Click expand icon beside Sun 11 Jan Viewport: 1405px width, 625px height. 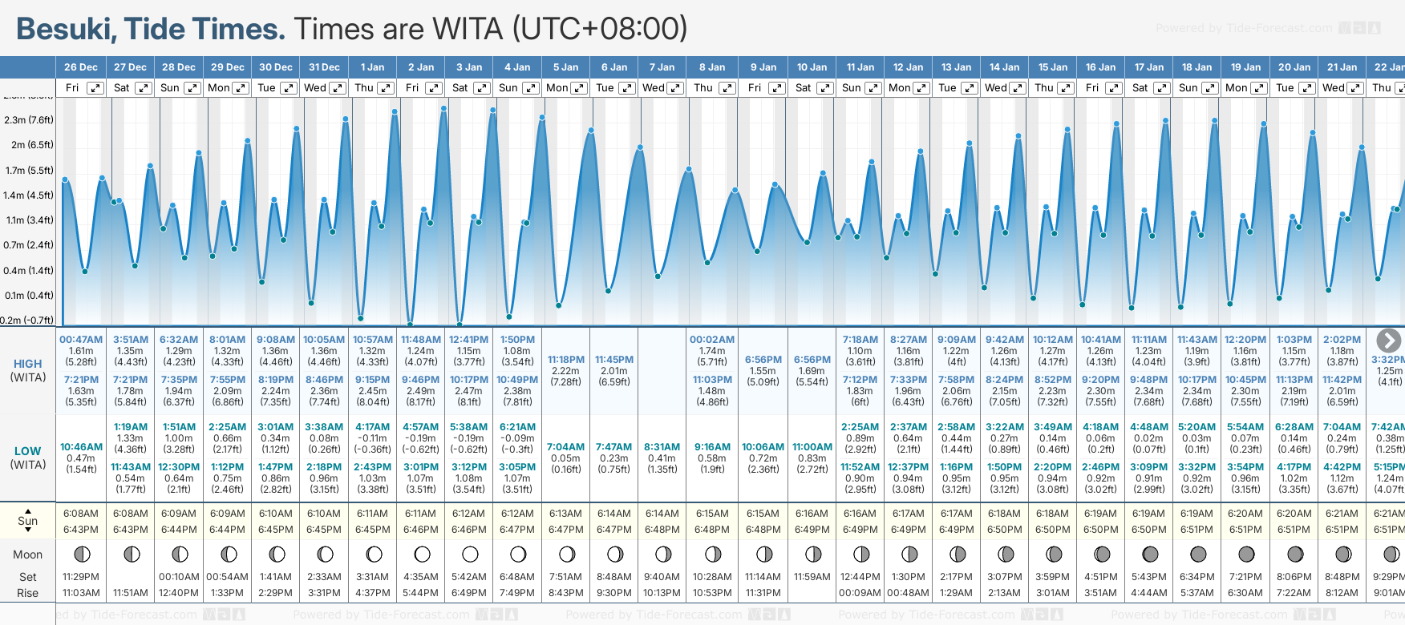point(873,88)
